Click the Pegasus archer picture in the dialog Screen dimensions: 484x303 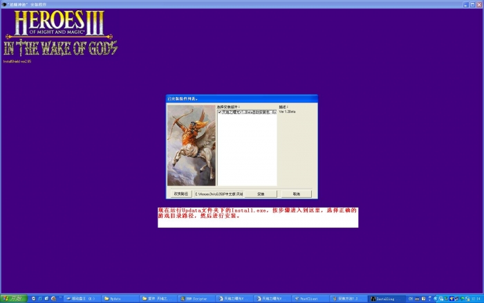pos(192,145)
